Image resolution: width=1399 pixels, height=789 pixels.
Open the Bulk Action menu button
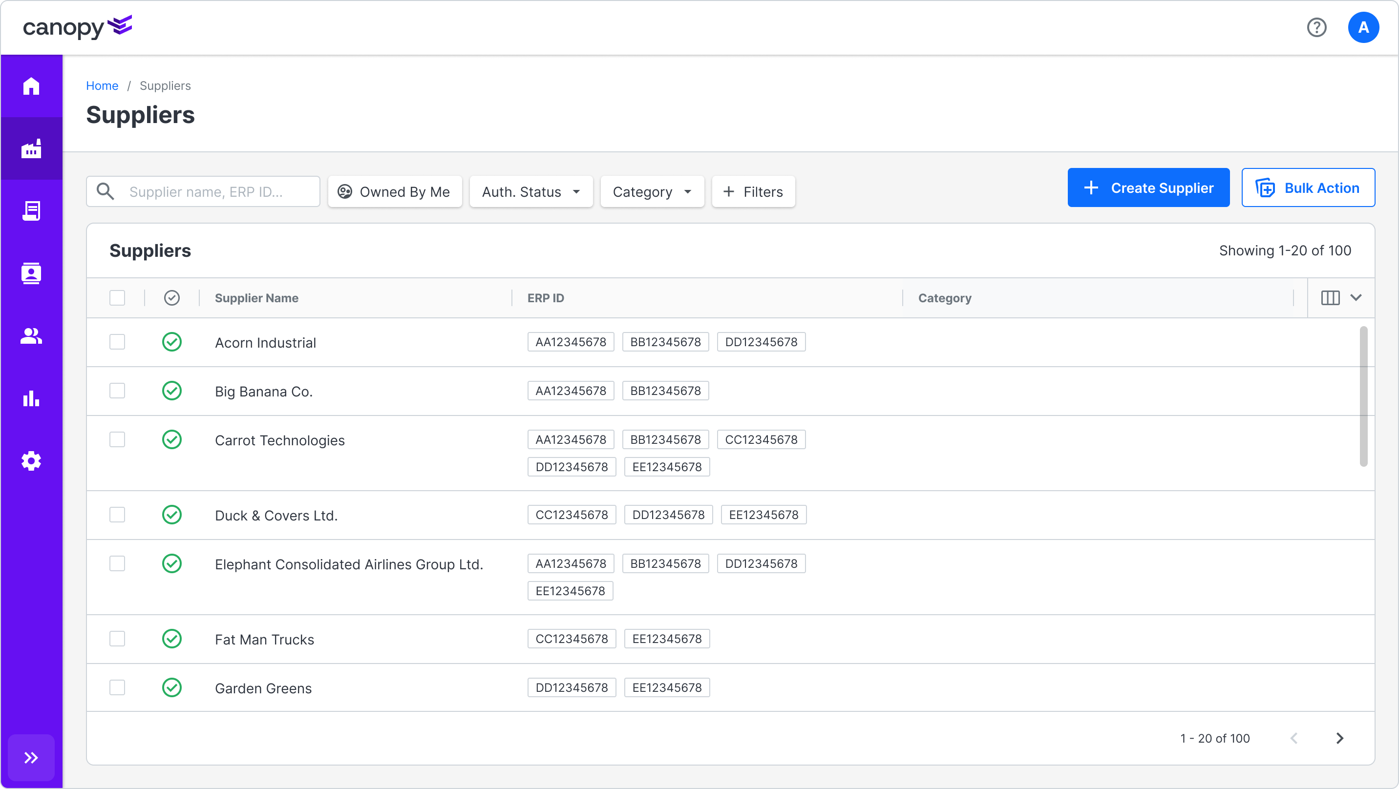click(1308, 188)
